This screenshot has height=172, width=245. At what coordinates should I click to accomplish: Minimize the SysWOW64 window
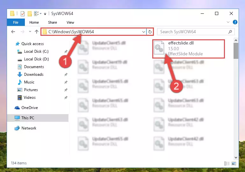coord(202,14)
